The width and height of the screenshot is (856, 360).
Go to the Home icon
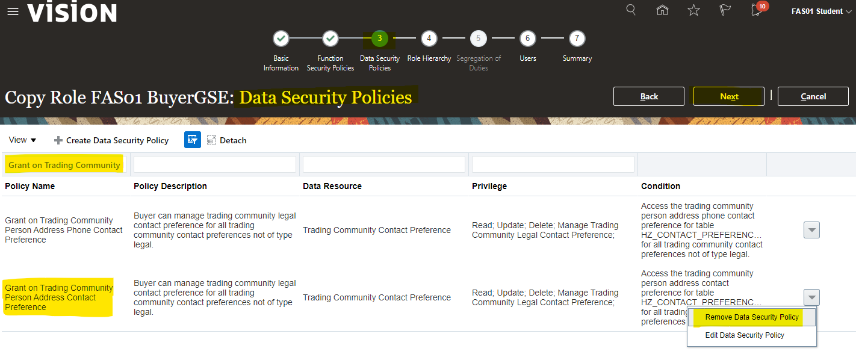click(x=662, y=10)
